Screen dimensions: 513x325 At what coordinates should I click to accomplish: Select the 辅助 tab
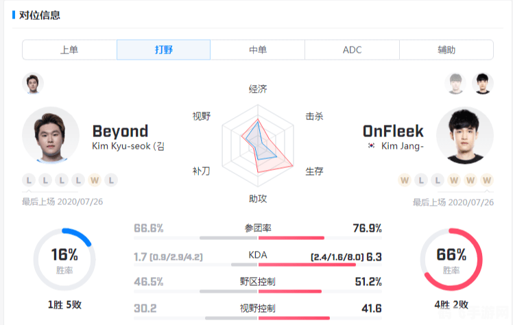tap(446, 50)
